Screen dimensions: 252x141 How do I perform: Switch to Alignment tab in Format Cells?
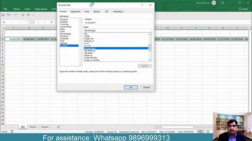point(75,11)
